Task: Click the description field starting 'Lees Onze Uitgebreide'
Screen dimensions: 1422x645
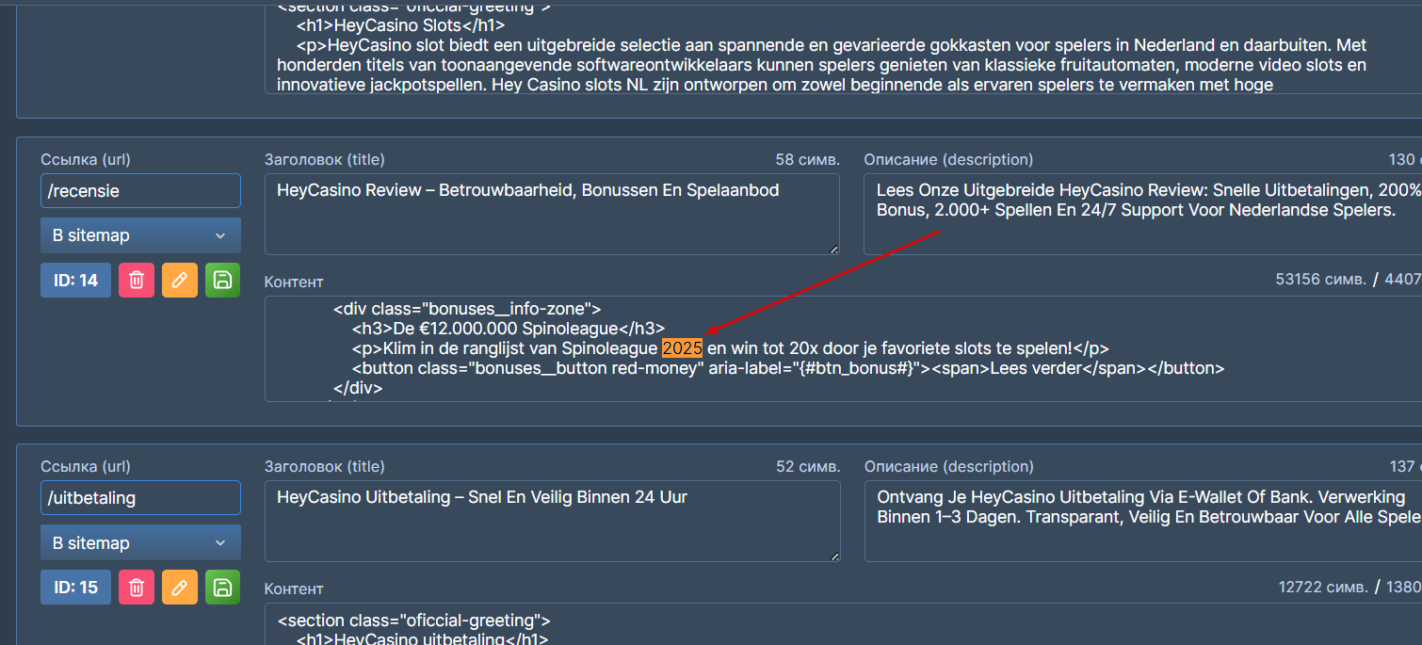Action: point(1142,214)
